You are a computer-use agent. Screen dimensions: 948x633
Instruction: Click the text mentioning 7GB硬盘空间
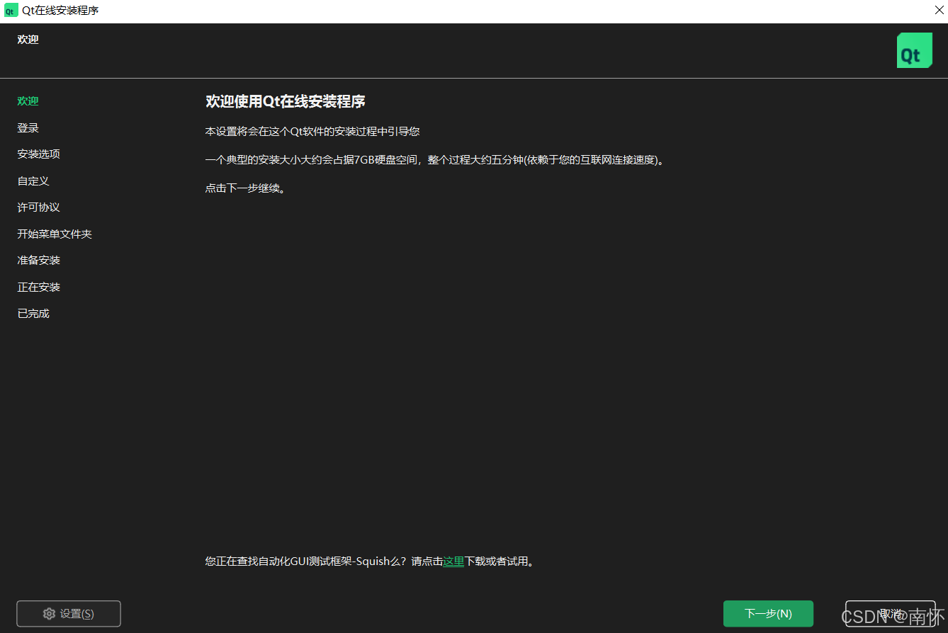pos(436,160)
